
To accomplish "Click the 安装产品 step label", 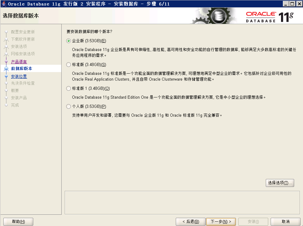I will (19, 98).
